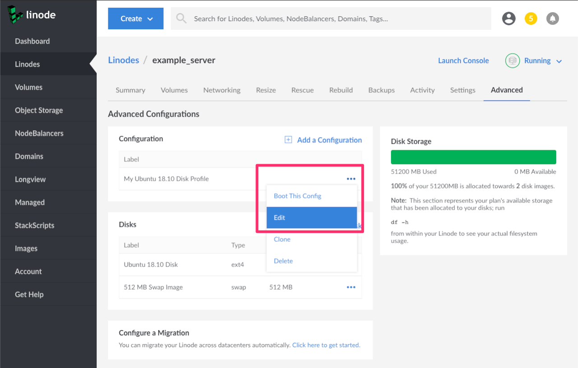
Task: Choose Boot This Config menu option
Action: click(x=298, y=196)
